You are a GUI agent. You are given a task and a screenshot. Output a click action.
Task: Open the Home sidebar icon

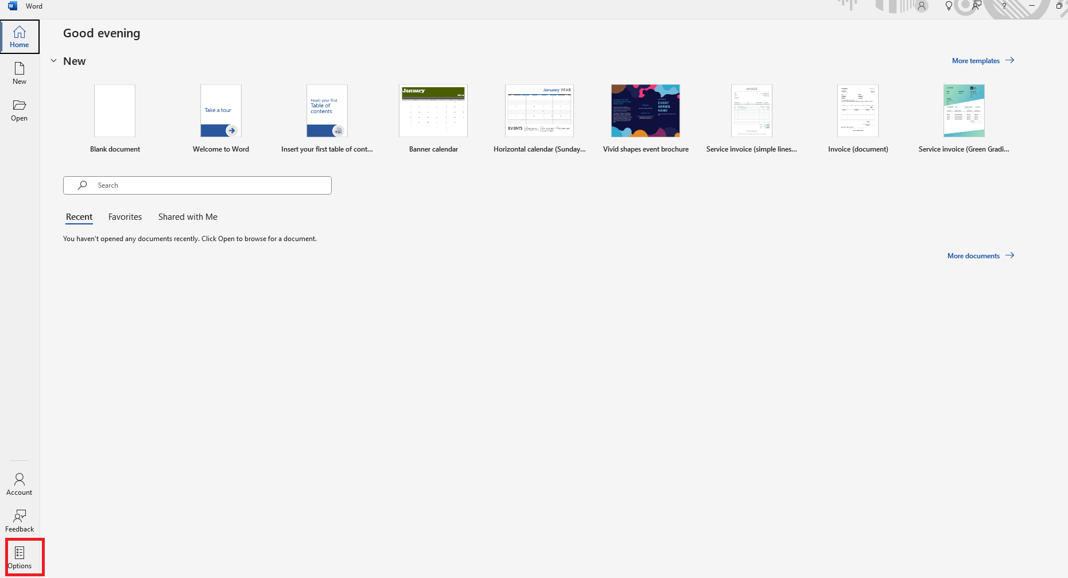[x=19, y=36]
